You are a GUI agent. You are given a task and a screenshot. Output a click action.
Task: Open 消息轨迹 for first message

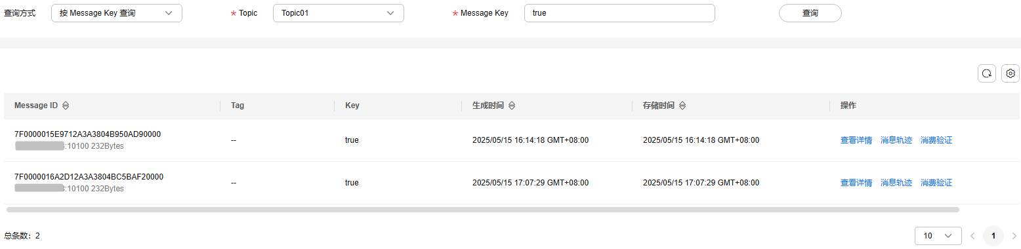pos(896,140)
